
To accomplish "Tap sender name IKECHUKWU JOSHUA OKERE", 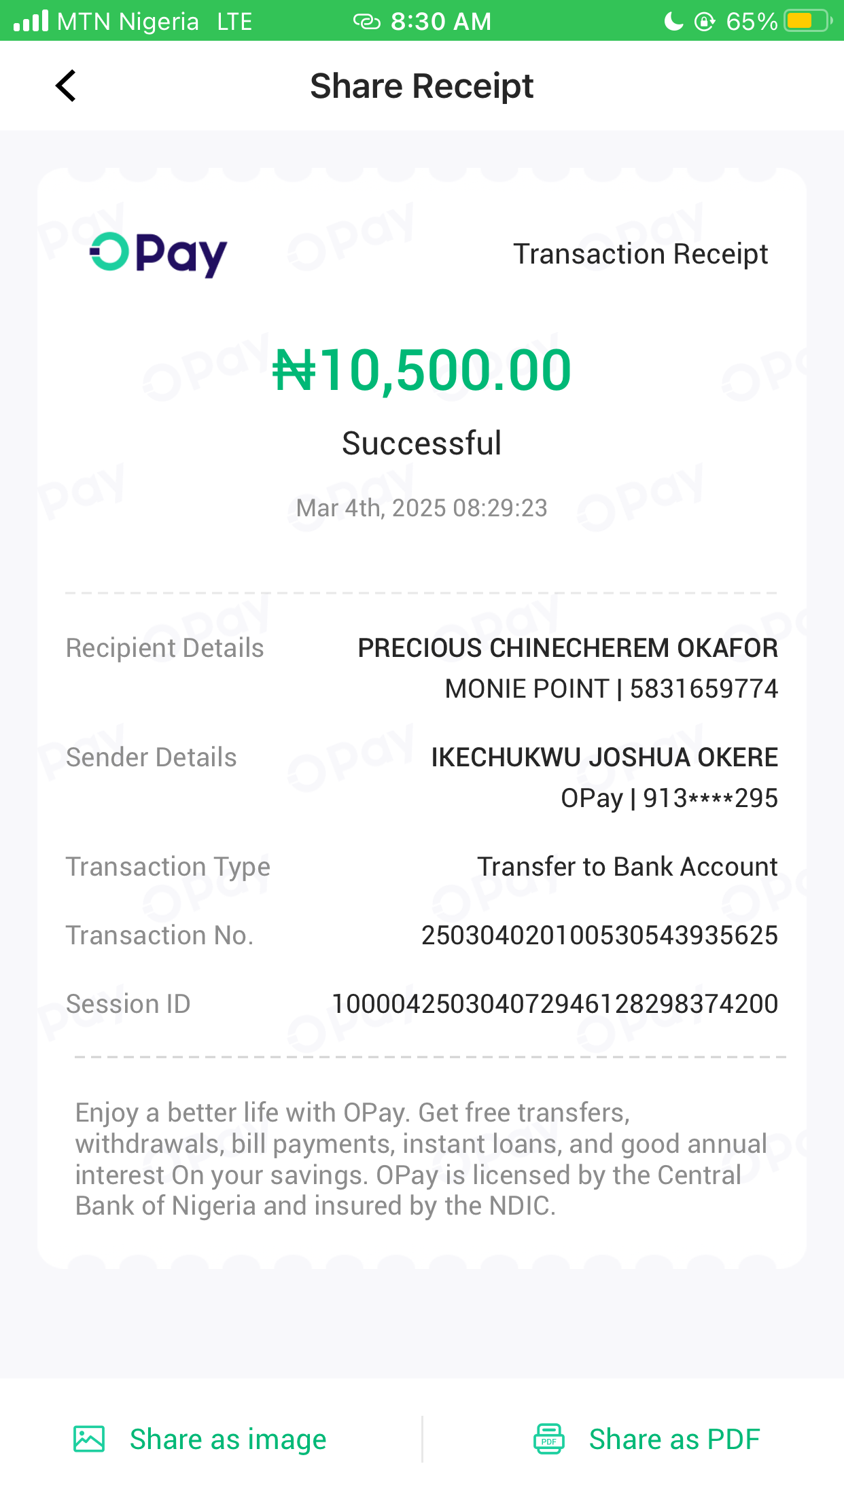I will pyautogui.click(x=604, y=757).
